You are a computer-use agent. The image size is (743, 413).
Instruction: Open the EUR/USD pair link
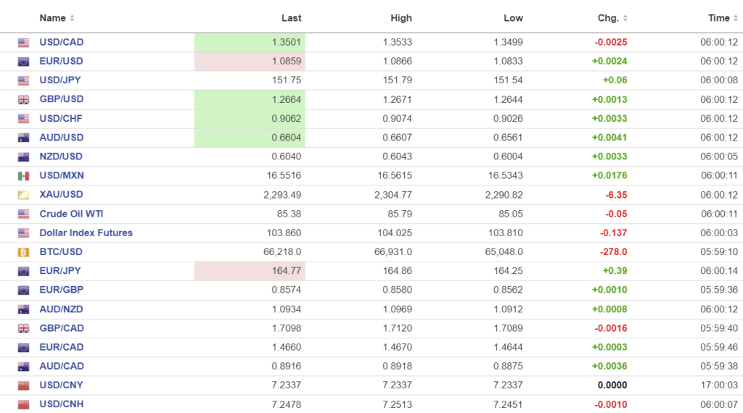[x=61, y=62]
